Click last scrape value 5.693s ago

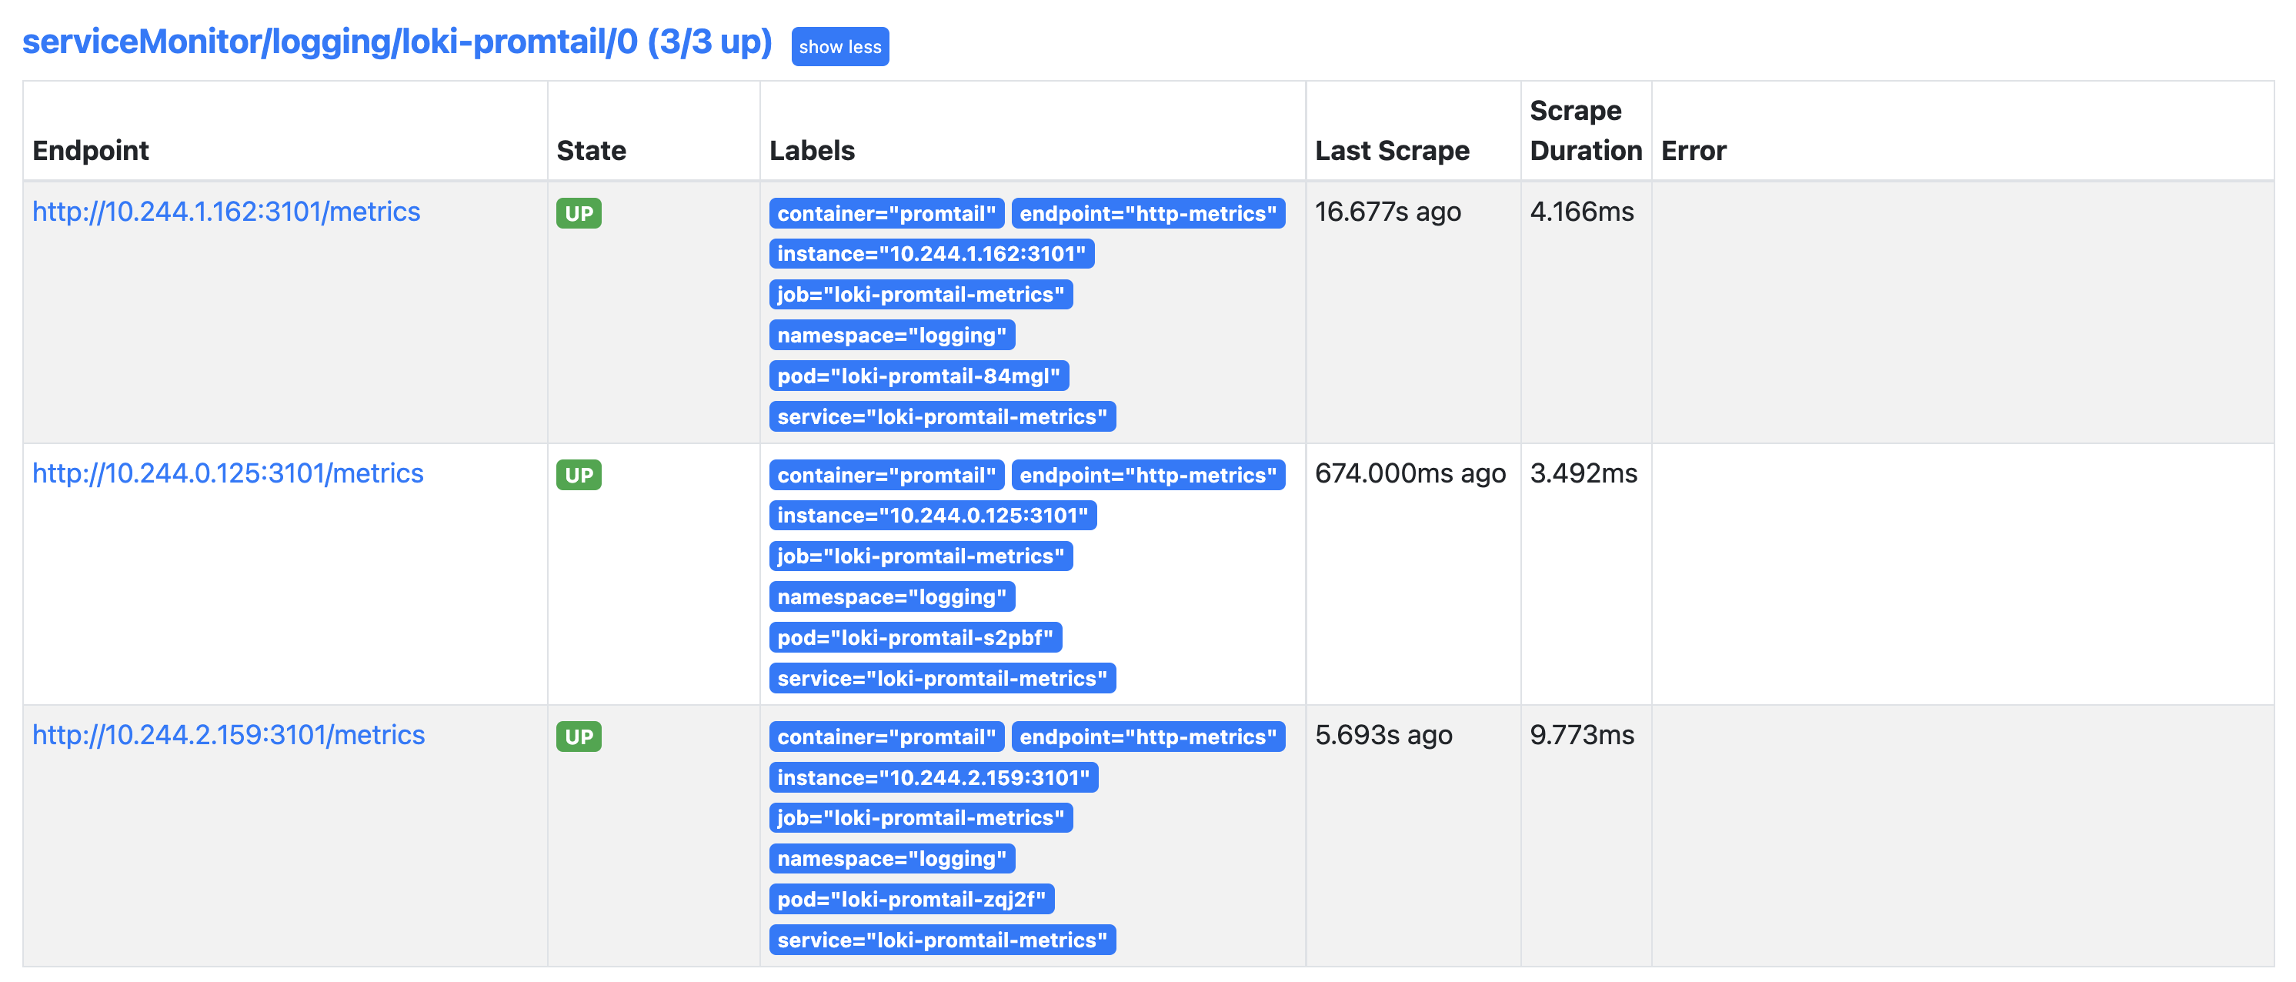1383,735
